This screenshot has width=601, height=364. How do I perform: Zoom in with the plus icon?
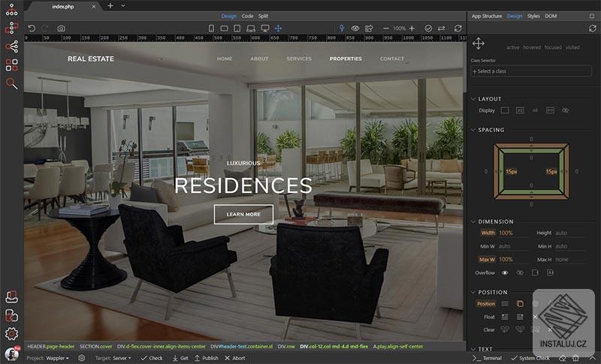[x=412, y=29]
